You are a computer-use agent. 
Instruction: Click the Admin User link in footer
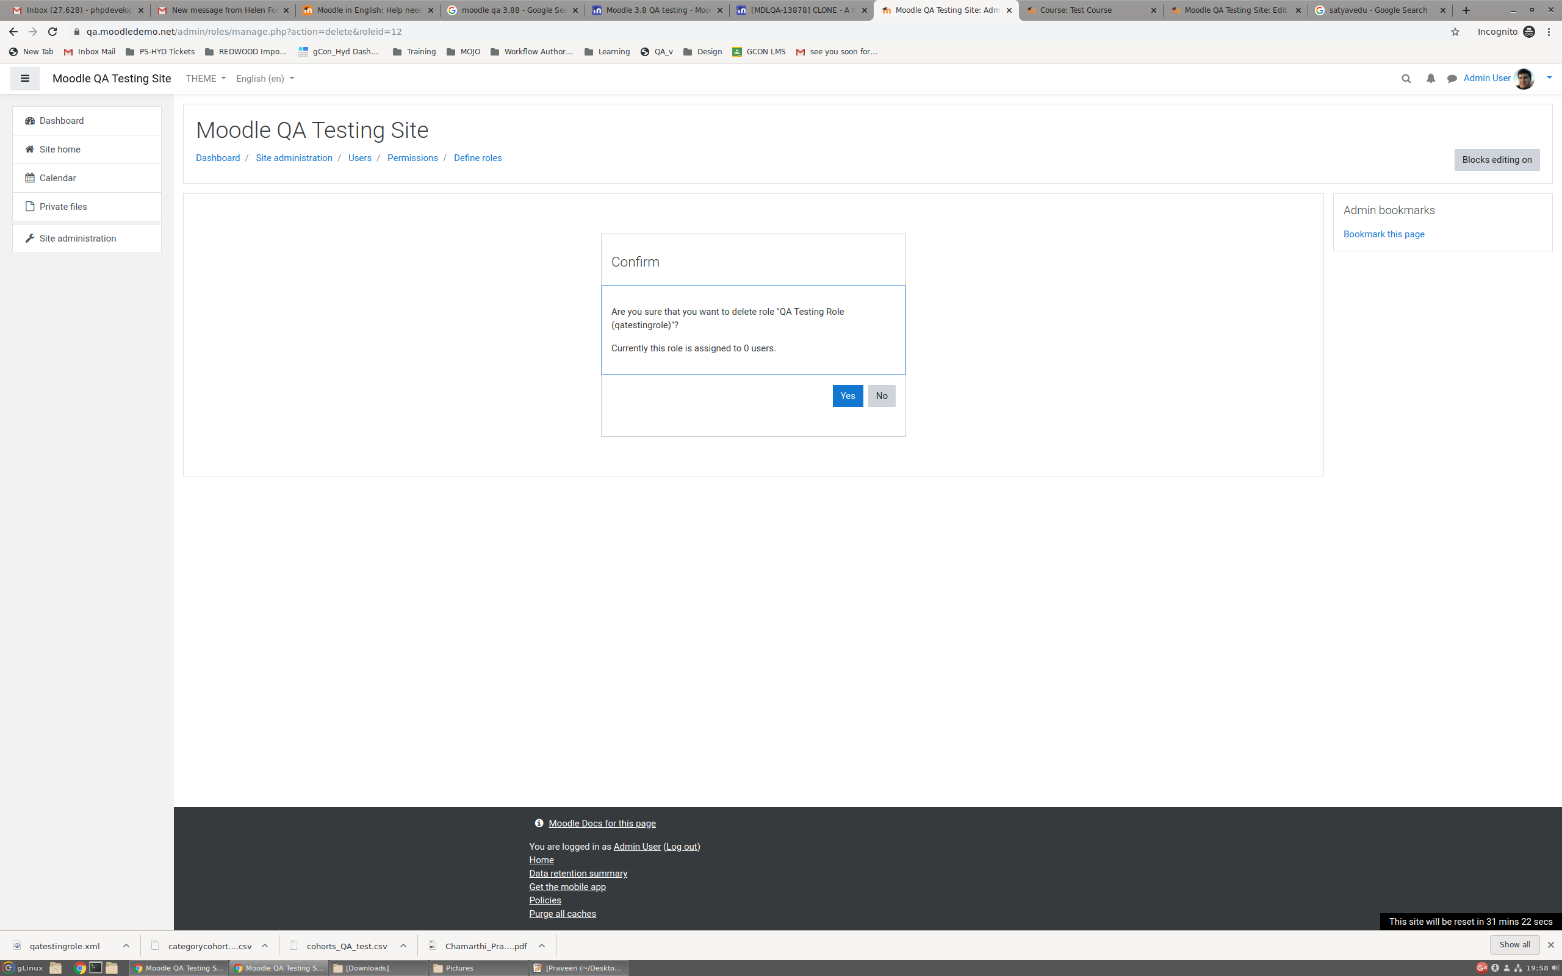(636, 846)
